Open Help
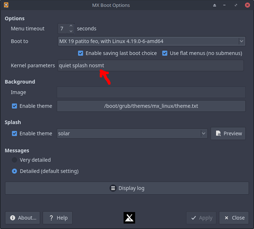This screenshot has height=229, width=254. (58, 218)
